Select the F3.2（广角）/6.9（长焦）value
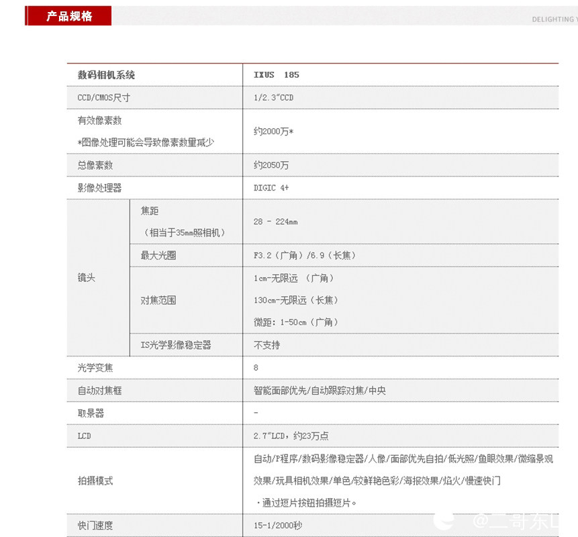Viewport: 578px width, 537px height. point(304,256)
